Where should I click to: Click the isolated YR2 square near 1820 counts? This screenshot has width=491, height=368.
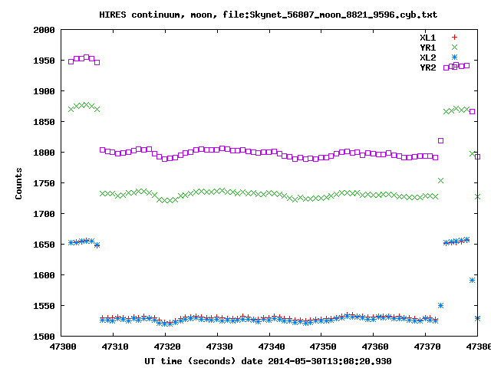click(x=440, y=141)
